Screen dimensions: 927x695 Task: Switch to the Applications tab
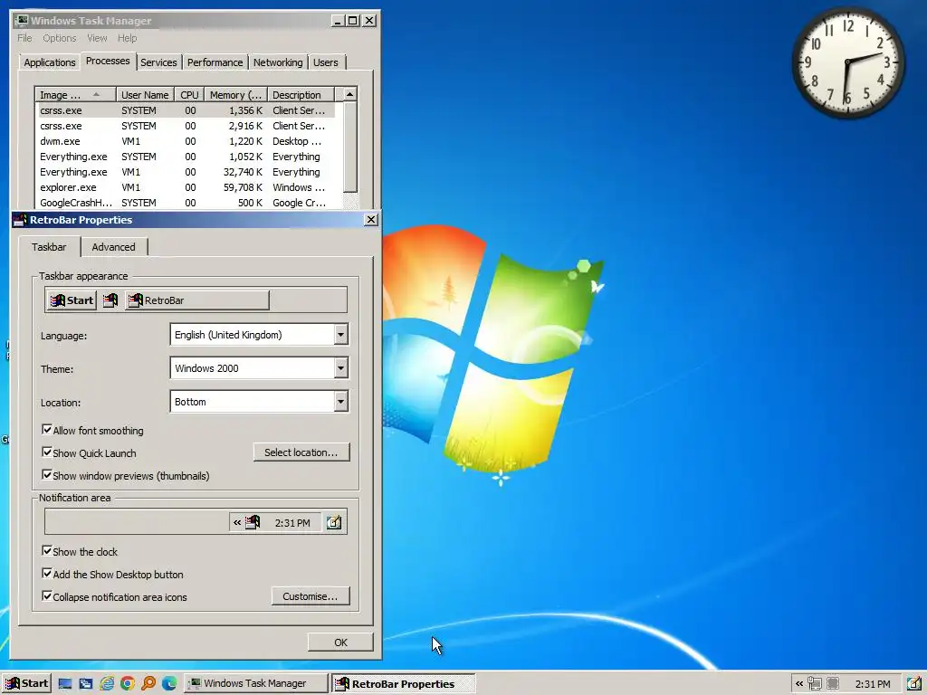[x=50, y=62]
